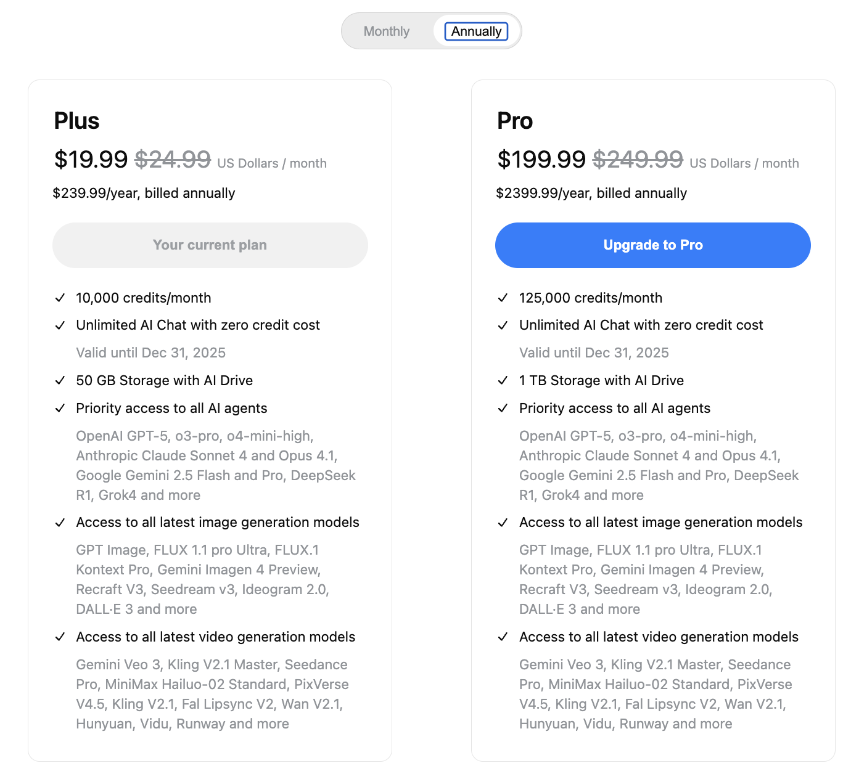Click Plus plan's video generation checkmark
851x779 pixels.
60,637
